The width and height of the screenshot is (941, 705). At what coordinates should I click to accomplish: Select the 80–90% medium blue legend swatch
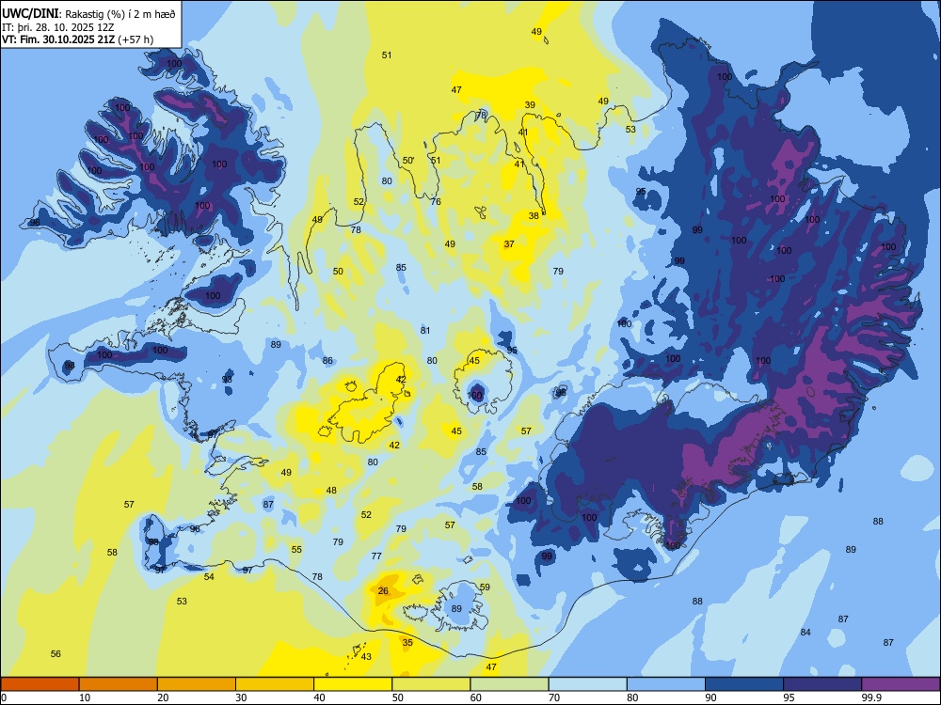coord(666,684)
